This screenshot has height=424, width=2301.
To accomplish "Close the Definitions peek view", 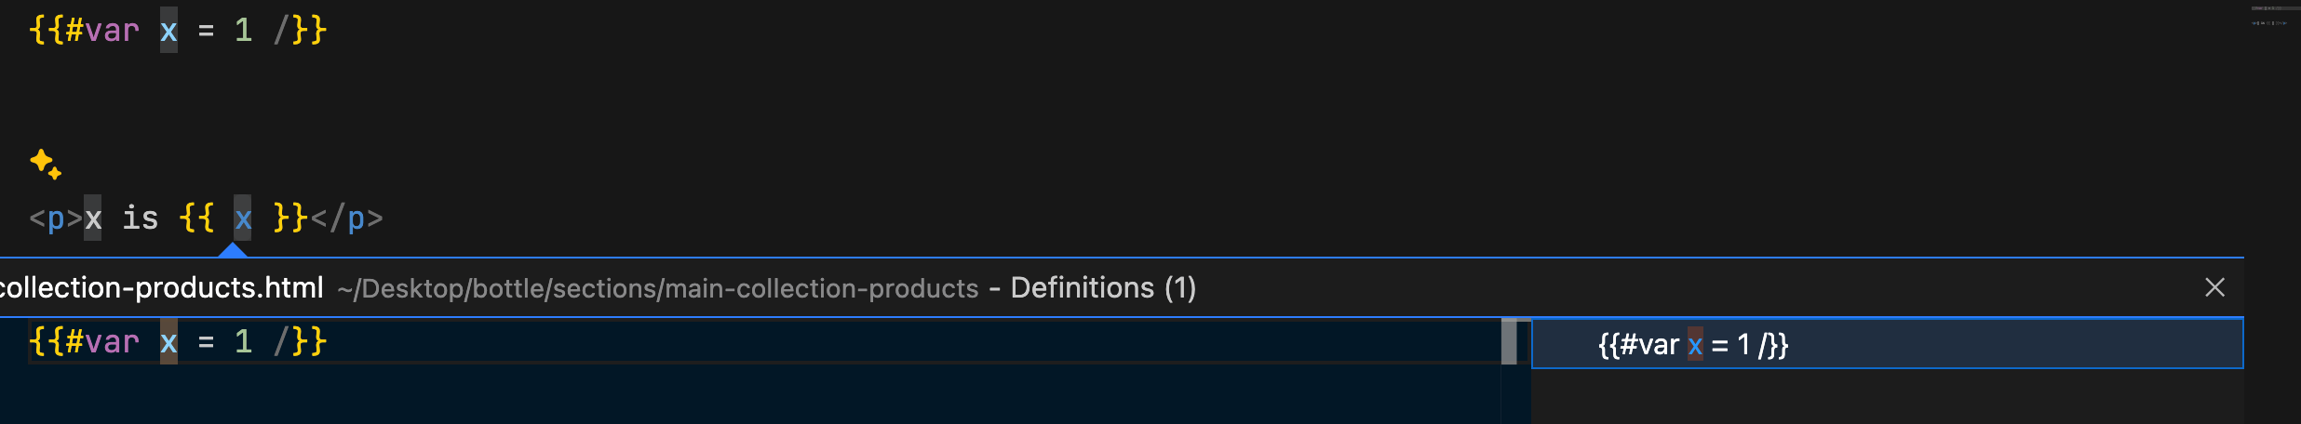I will point(2214,288).
